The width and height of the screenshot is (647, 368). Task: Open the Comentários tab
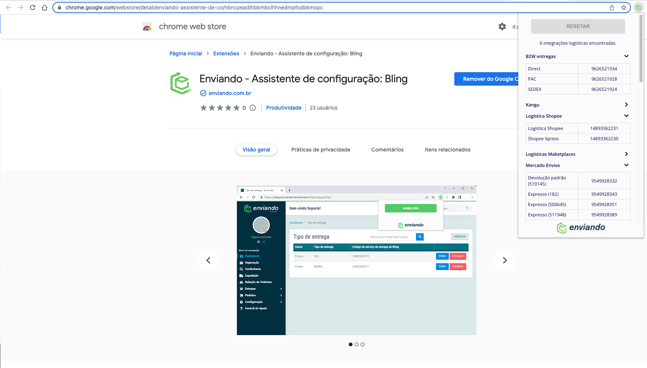pyautogui.click(x=387, y=150)
